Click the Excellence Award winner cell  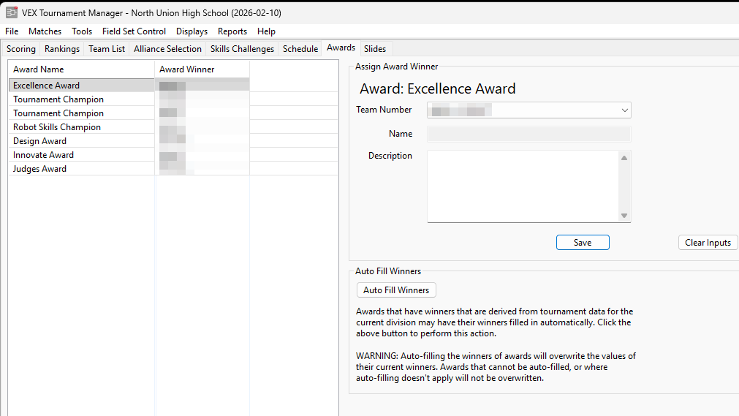202,86
